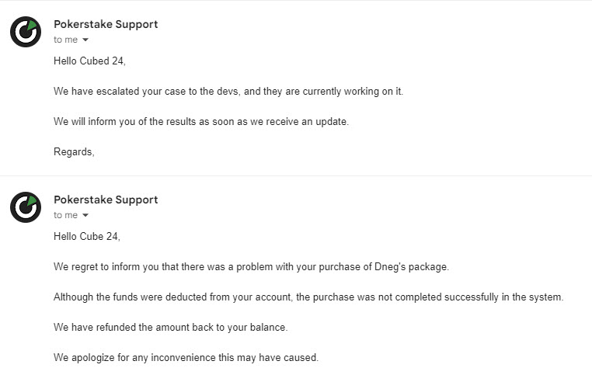This screenshot has height=375, width=592.
Task: Click the 'We regret to inform you' sentence
Action: click(x=251, y=267)
